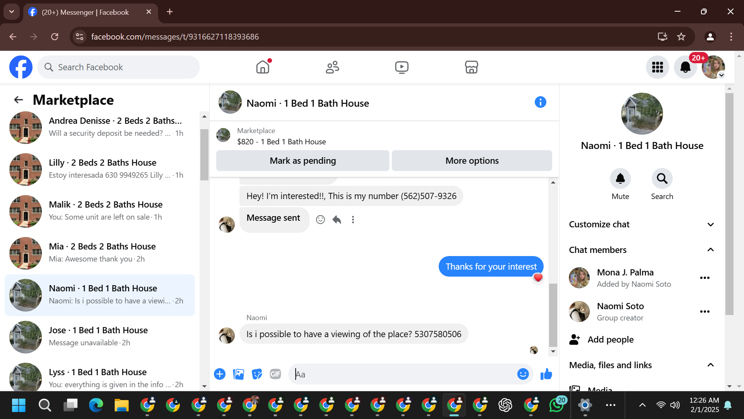This screenshot has width=744, height=419.
Task: Click the 'Thanks for your interest' message bubble
Action: 491,267
